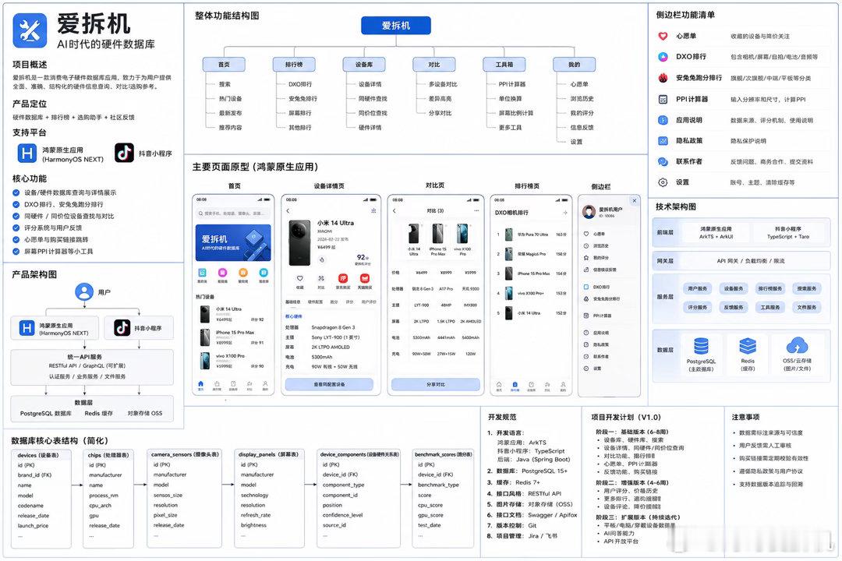Click the PostgreSQL database icon in 数据层

[x=701, y=346]
